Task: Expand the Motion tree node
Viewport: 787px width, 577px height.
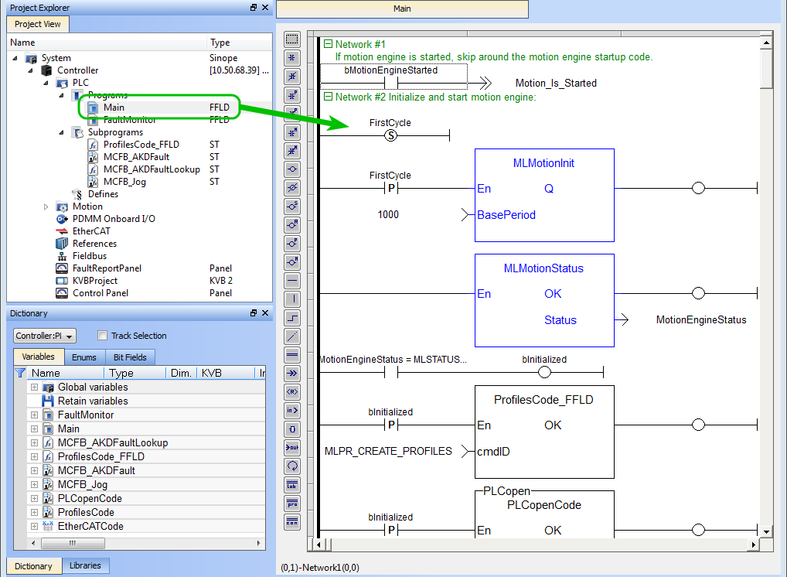Action: [x=46, y=207]
